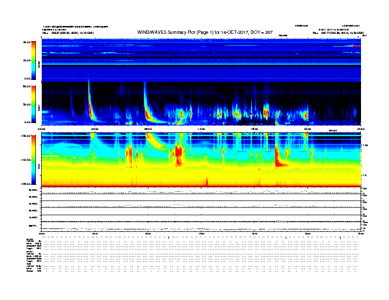The width and height of the screenshot is (389, 300).
Task: Click the 20:00 tick label under line plots
Action: tap(307, 233)
